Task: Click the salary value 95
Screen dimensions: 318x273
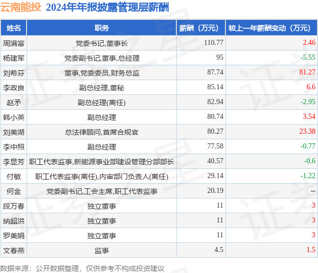Action: (220, 57)
